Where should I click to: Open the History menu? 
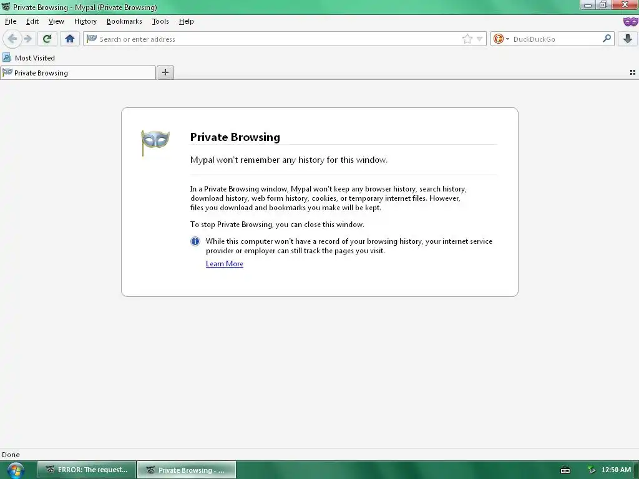tap(85, 21)
